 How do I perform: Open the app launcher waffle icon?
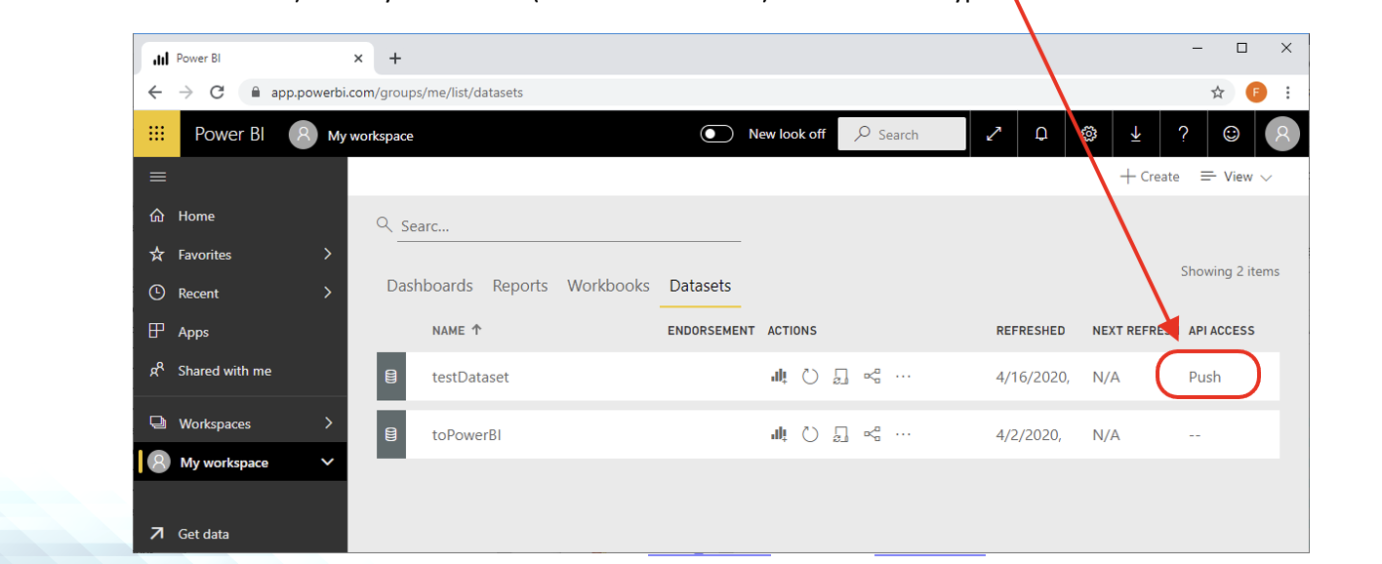[x=156, y=134]
